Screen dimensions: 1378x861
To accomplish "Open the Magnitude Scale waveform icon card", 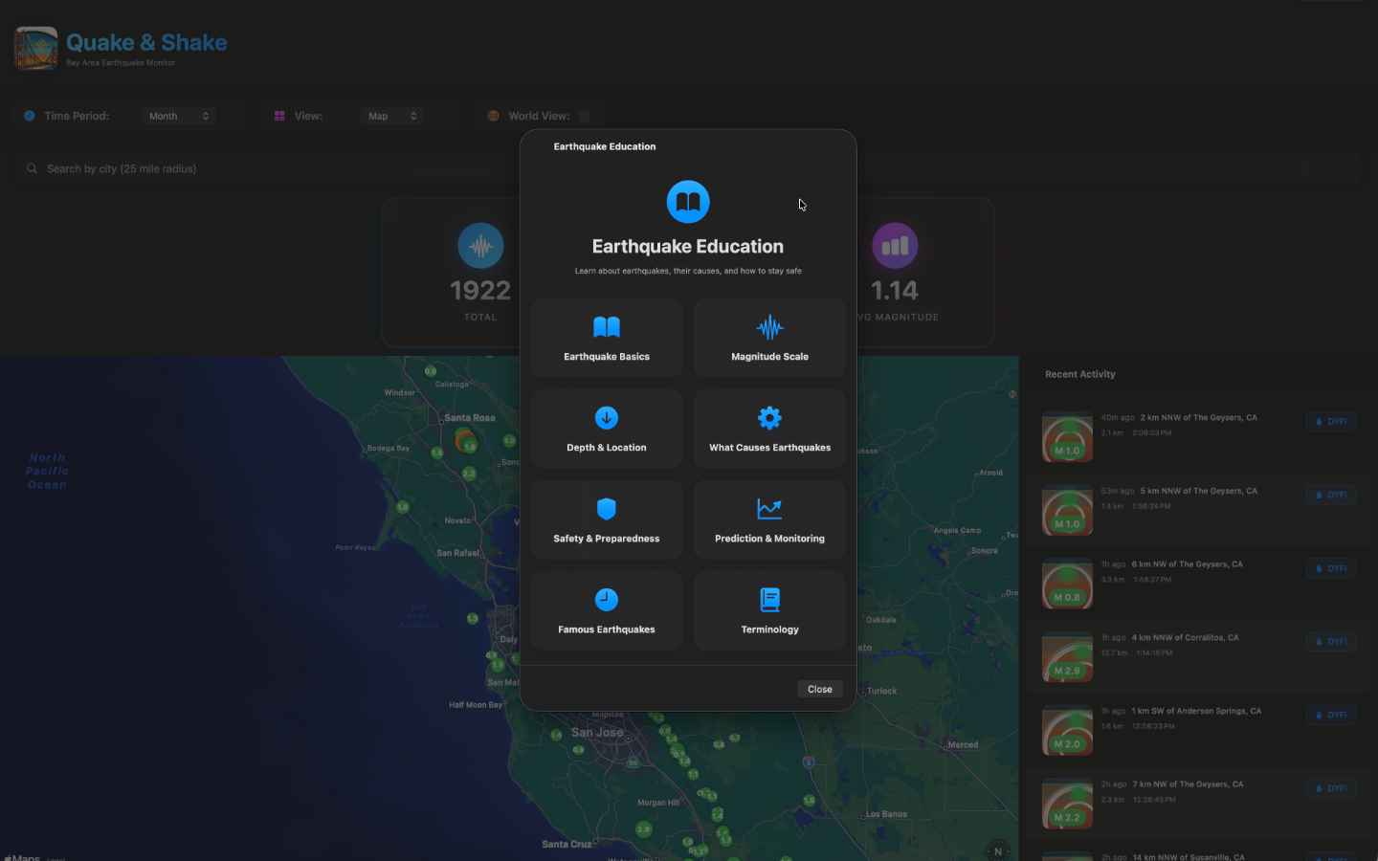I will 769,338.
